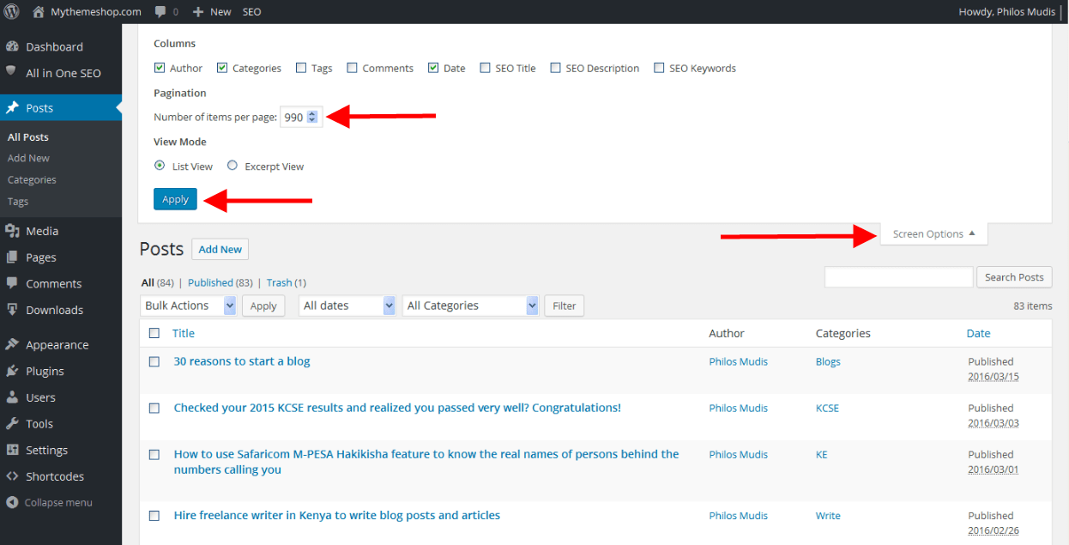1069x545 pixels.
Task: Uncheck the Author column checkbox
Action: pyautogui.click(x=160, y=68)
